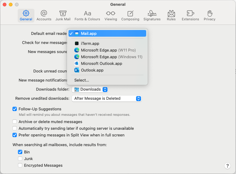Open Fonts & Colours preferences
The image size is (236, 174).
pos(87,15)
